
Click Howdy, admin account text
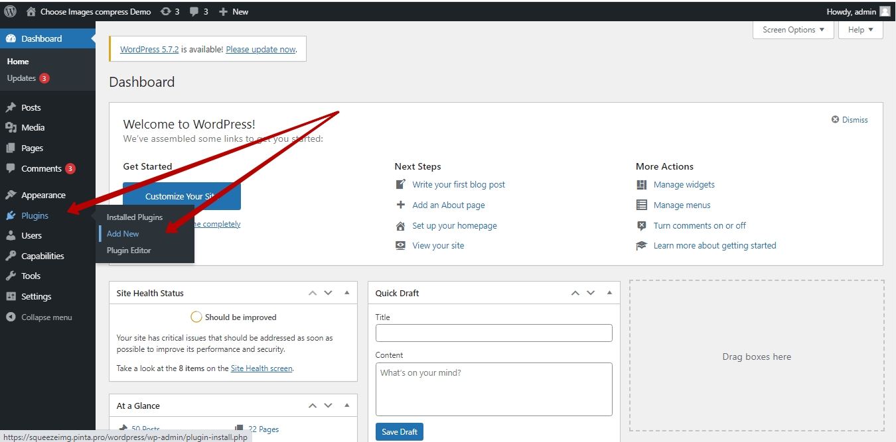coord(852,11)
